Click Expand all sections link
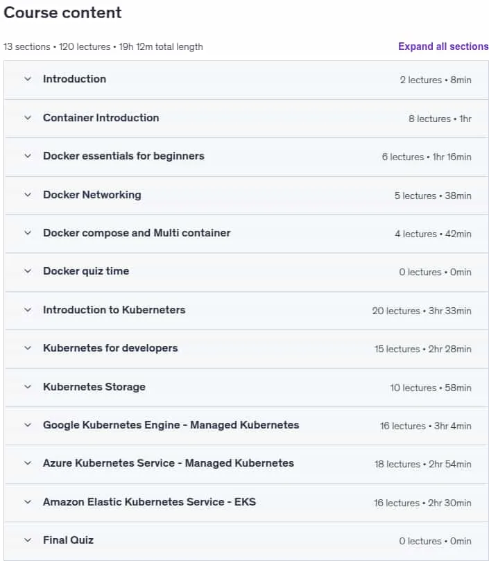The width and height of the screenshot is (489, 561). (443, 46)
